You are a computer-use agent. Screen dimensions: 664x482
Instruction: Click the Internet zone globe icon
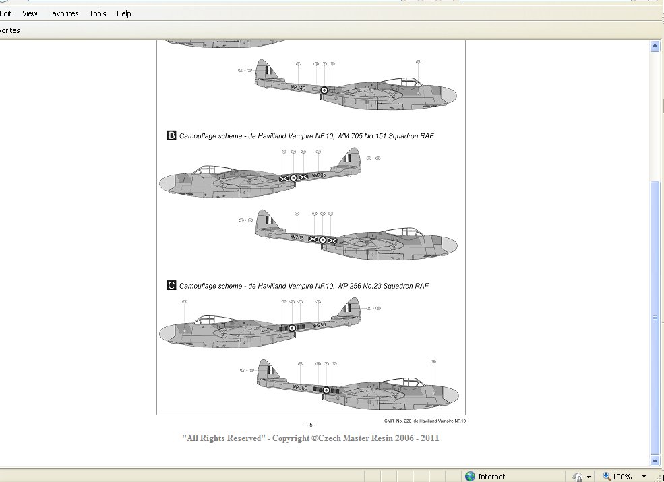pos(470,476)
